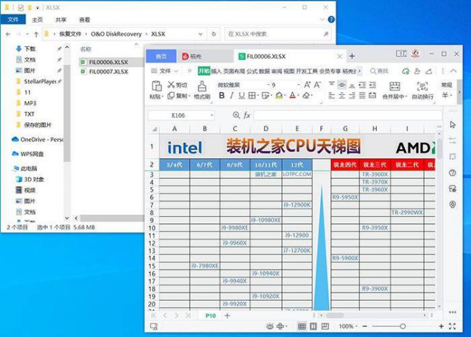
Task: Click the zoom magnifier beside fx
Action: (x=236, y=115)
